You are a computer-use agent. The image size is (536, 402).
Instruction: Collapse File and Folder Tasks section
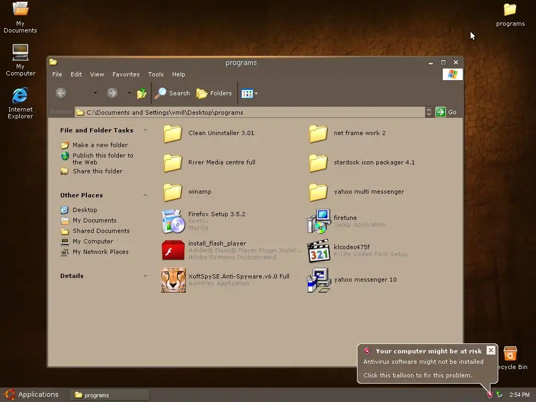coord(146,130)
